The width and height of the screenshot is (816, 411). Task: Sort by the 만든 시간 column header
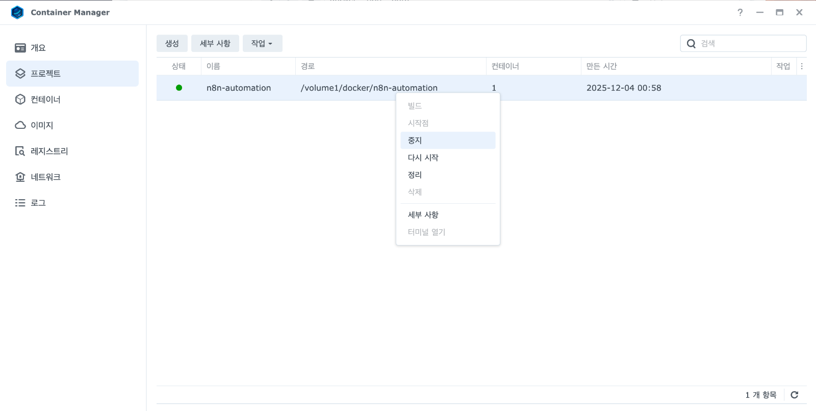pos(676,66)
